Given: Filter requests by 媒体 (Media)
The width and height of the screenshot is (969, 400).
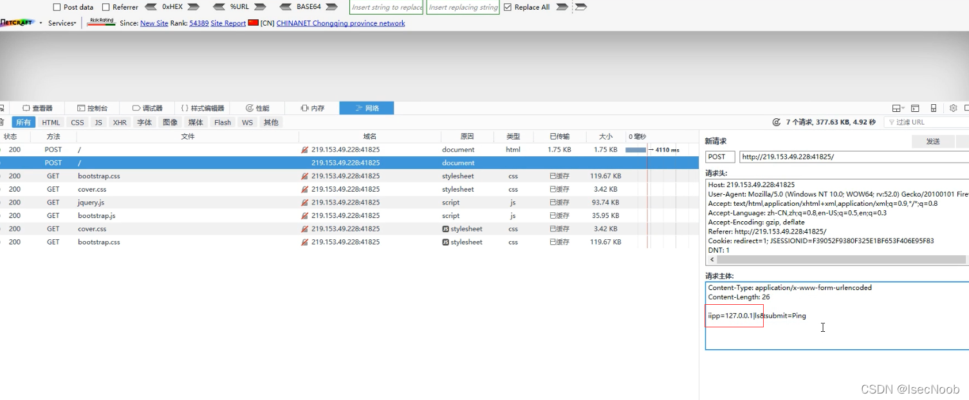Looking at the screenshot, I should 196,122.
